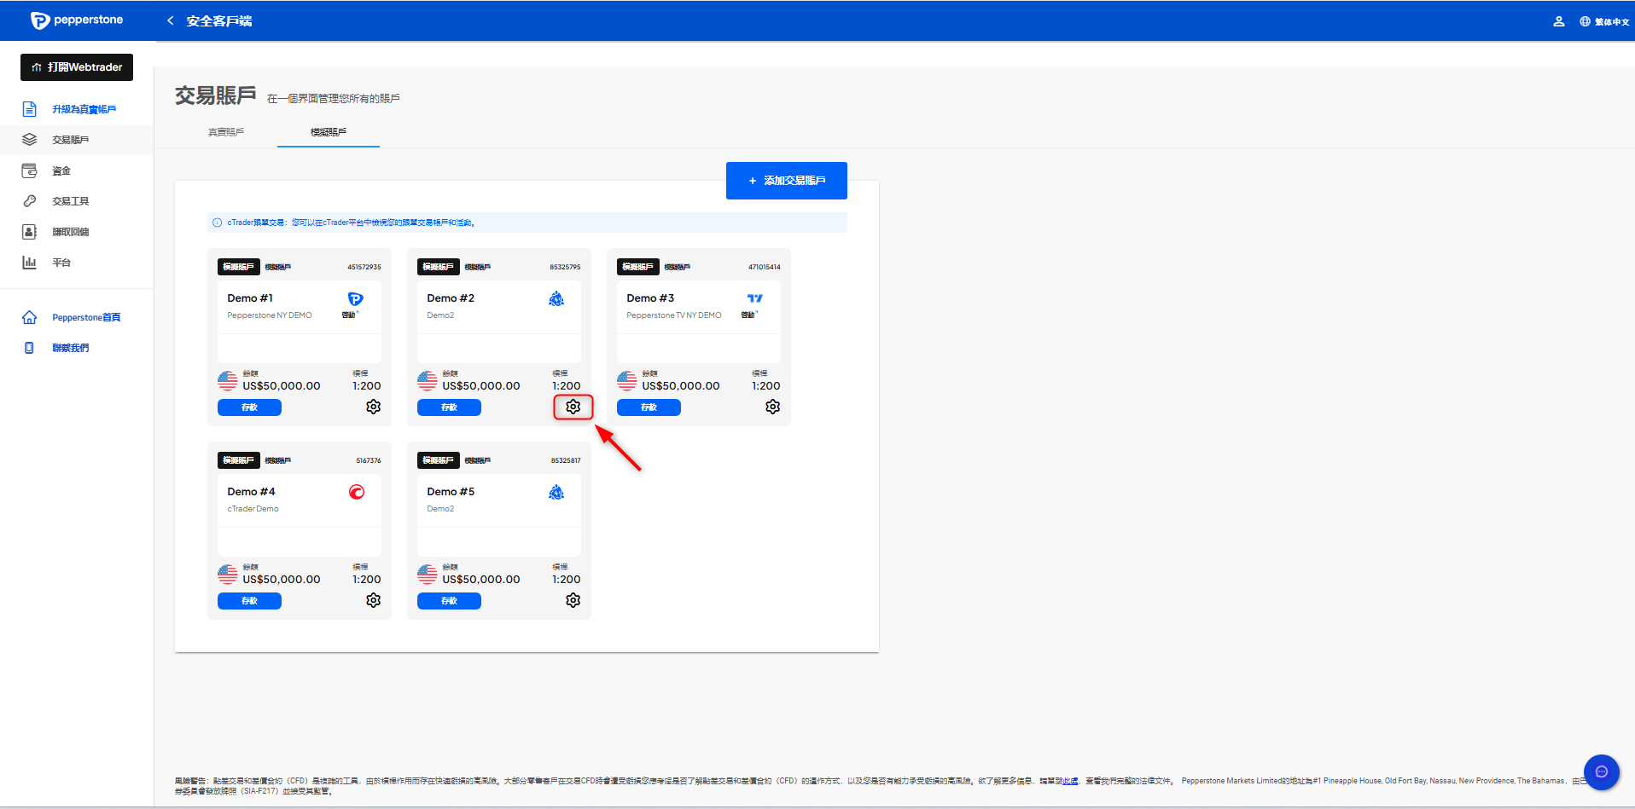Open the 繁体中文 language selector
The width and height of the screenshot is (1635, 809).
(x=1604, y=21)
